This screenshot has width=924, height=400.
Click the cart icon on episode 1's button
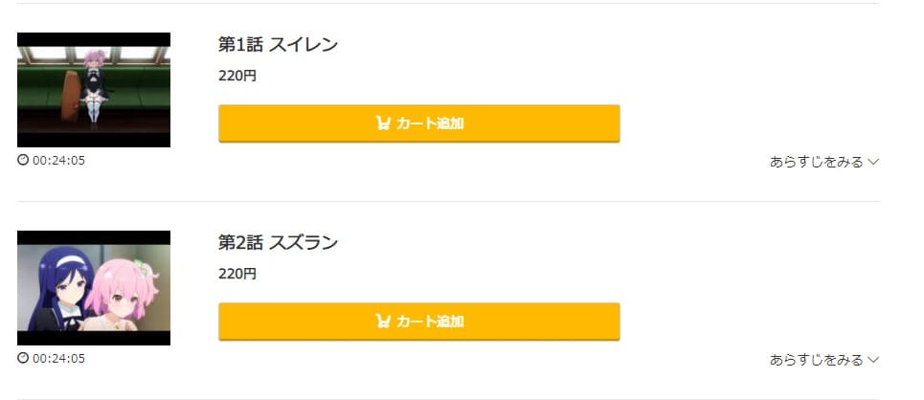click(x=382, y=123)
